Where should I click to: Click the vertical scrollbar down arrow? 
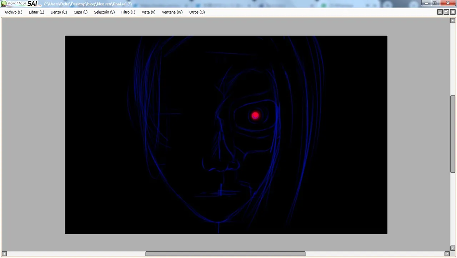coord(453,248)
